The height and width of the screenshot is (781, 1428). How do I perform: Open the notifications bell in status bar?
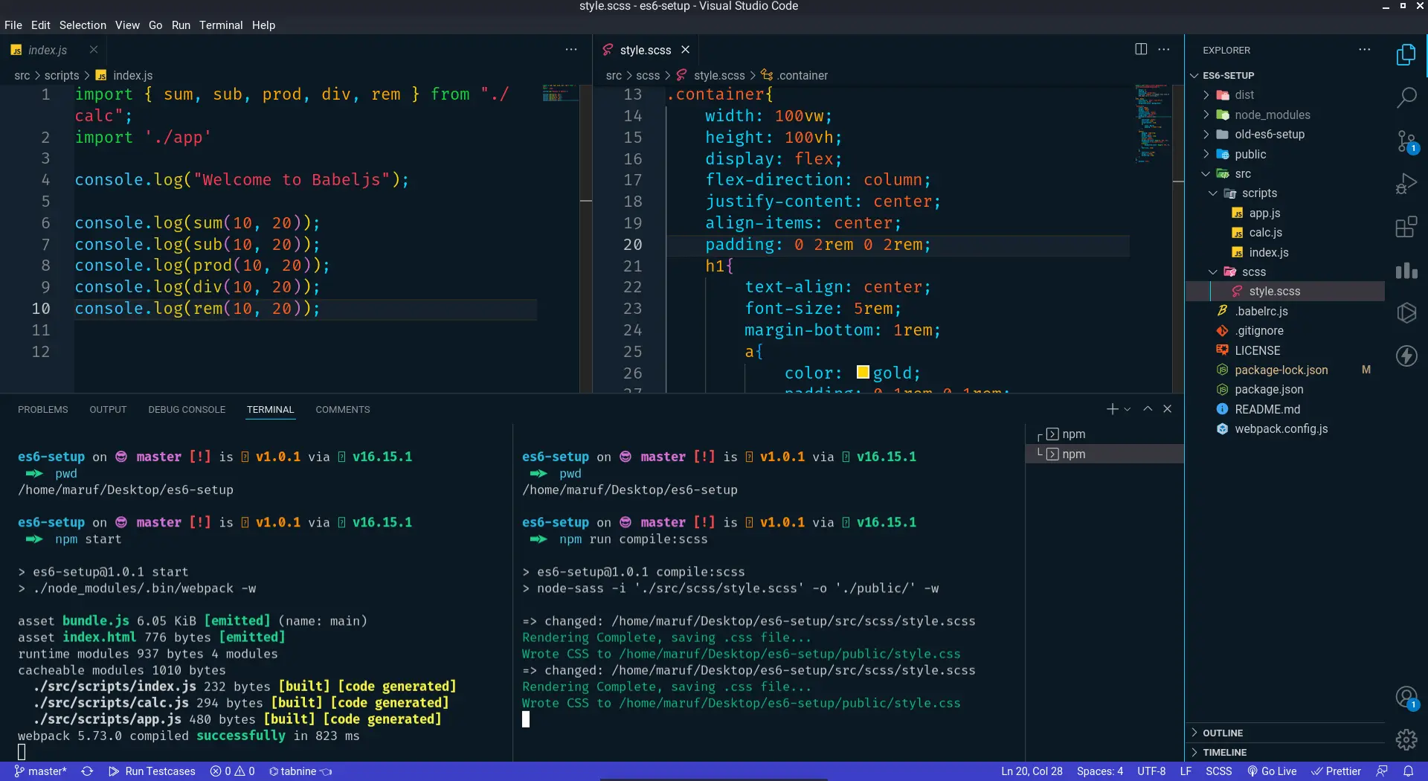point(1409,771)
